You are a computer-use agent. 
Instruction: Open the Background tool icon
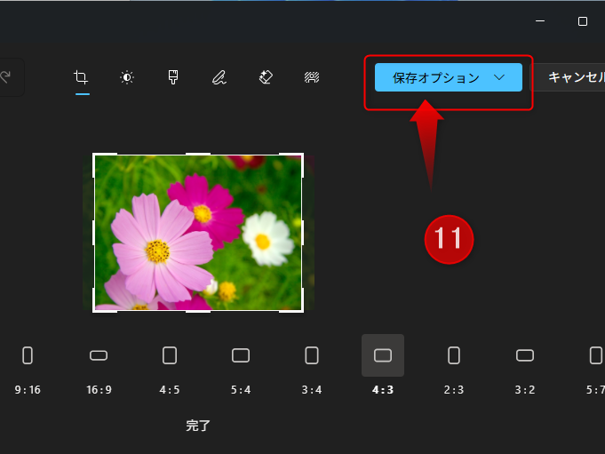tap(312, 77)
